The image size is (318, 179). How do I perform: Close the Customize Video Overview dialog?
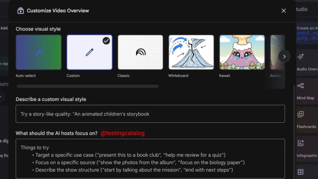pyautogui.click(x=284, y=11)
